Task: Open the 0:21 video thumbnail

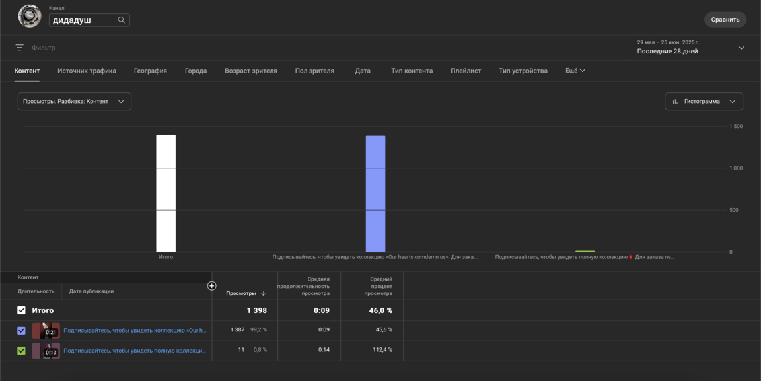Action: click(46, 330)
